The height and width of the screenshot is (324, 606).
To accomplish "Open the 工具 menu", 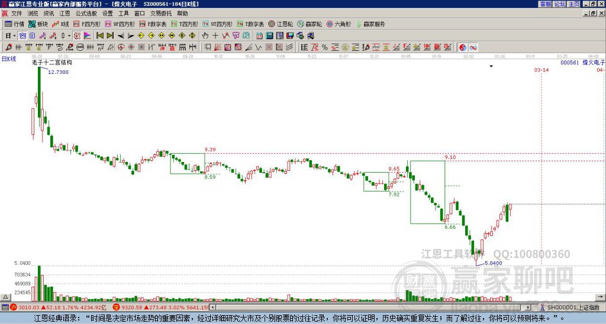I will [x=124, y=14].
